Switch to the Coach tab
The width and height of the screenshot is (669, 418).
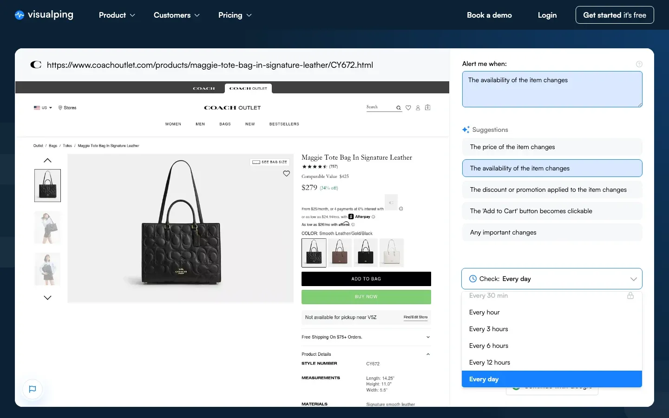pyautogui.click(x=204, y=88)
